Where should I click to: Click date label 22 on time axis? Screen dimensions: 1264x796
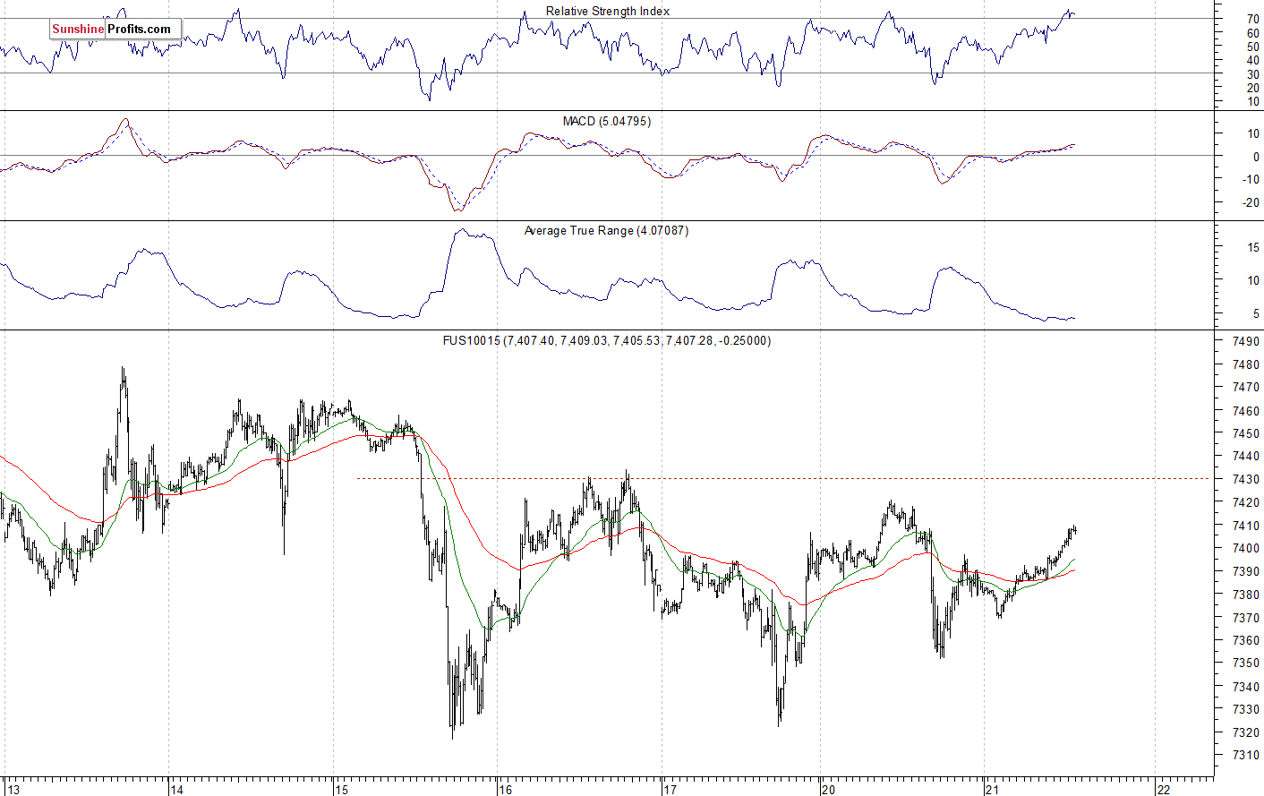point(1163,790)
